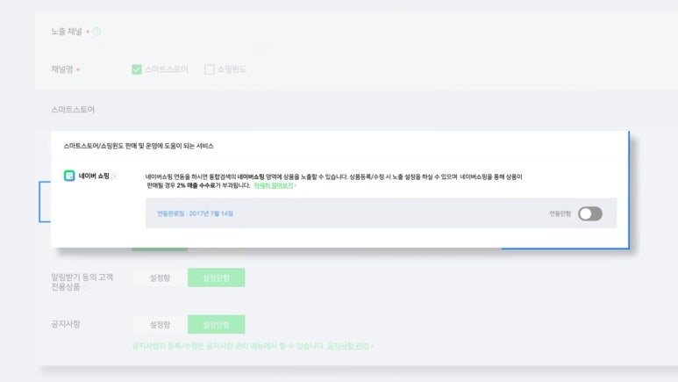The image size is (678, 382).
Task: Check the 쇼핑윈도 channel checkbox
Action: [x=210, y=69]
